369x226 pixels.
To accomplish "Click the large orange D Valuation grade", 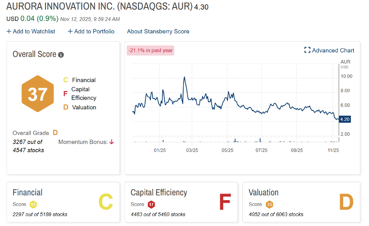I will (346, 202).
